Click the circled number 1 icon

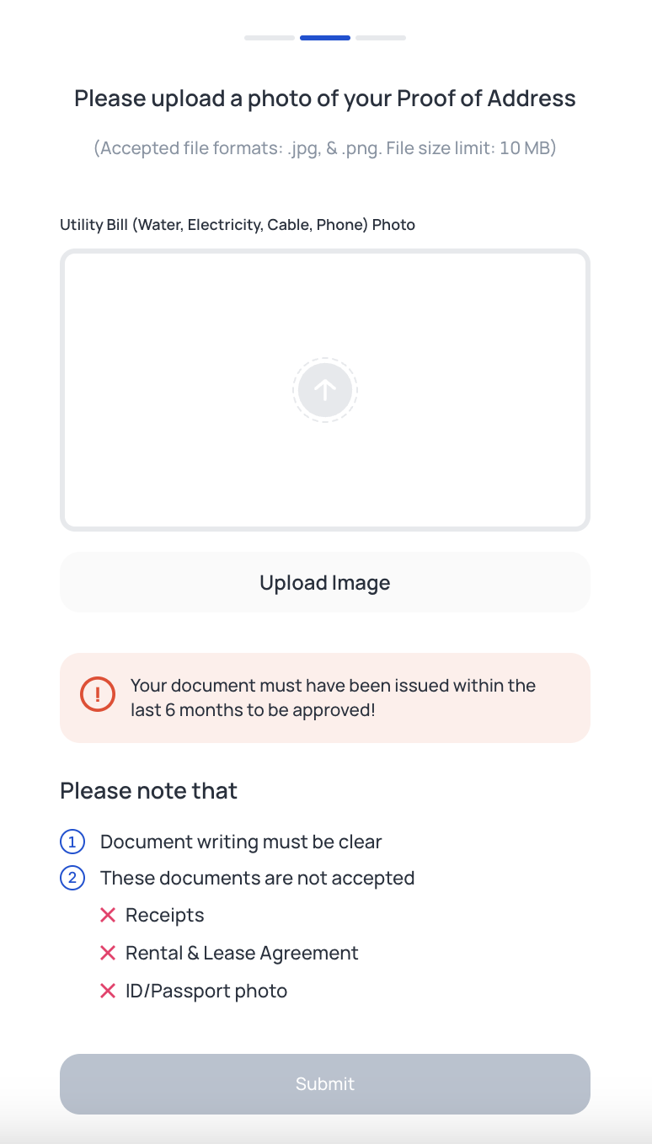(72, 842)
